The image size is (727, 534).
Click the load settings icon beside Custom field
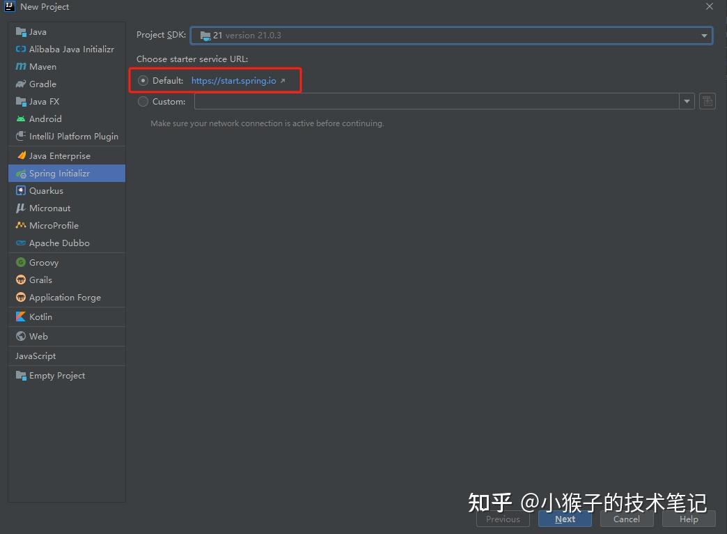pos(707,101)
